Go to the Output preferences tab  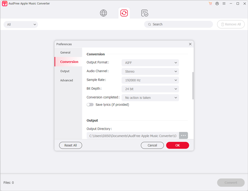pyautogui.click(x=68, y=71)
